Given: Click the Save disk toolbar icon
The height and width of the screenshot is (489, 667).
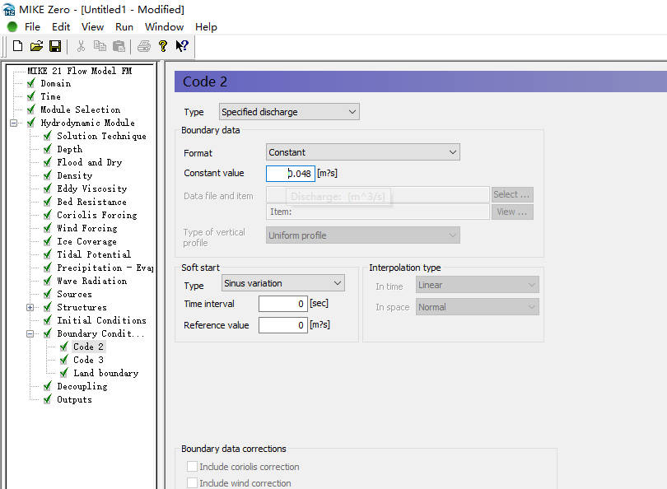Looking at the screenshot, I should pyautogui.click(x=55, y=46).
